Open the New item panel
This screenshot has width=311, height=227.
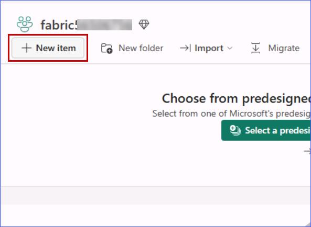coord(48,48)
